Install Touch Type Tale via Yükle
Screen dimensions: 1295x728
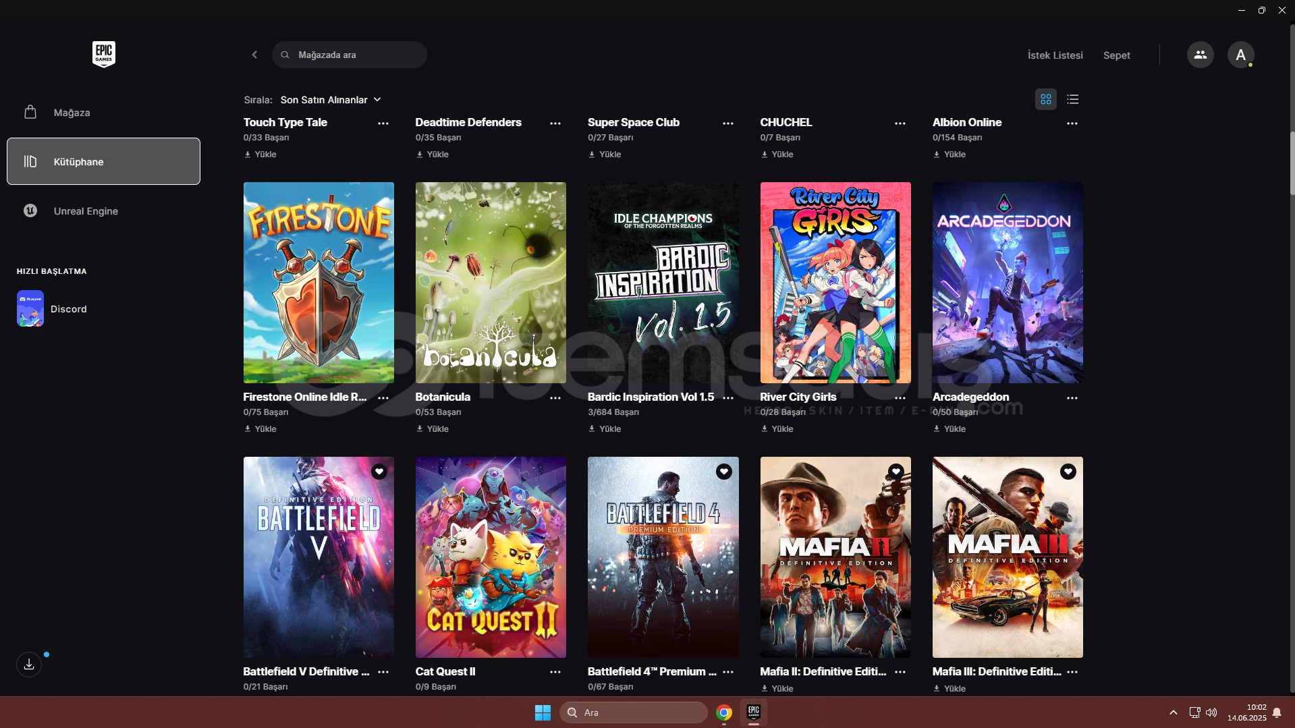click(x=260, y=155)
